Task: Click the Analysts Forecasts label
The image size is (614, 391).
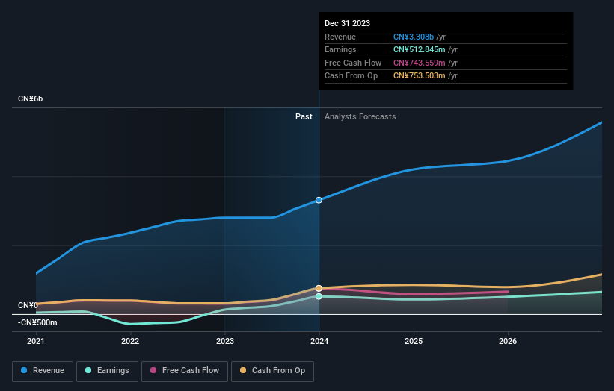Action: [360, 117]
